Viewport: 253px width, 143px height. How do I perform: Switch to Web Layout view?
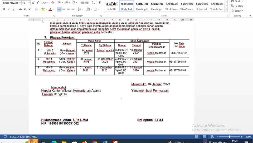pos(212,137)
